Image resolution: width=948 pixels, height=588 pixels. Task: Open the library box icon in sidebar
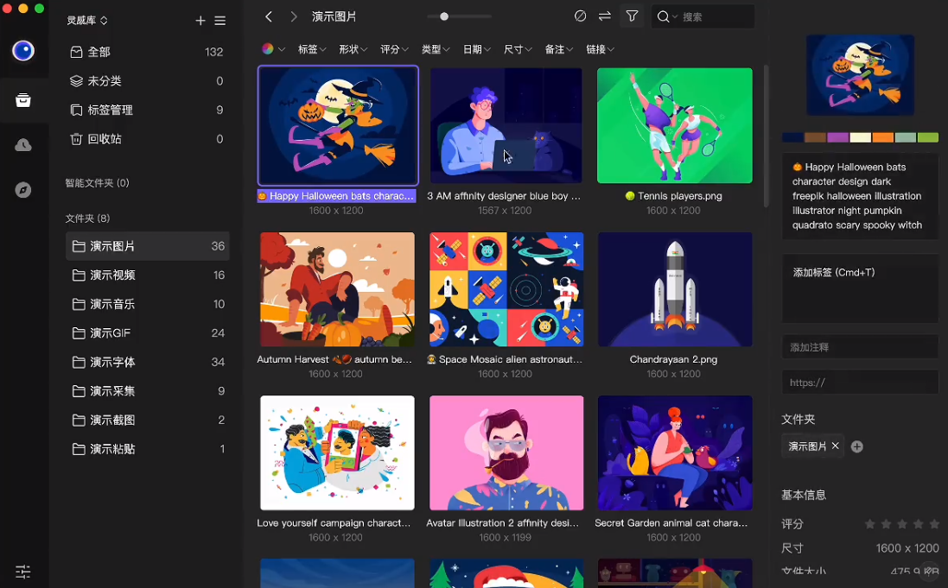23,99
